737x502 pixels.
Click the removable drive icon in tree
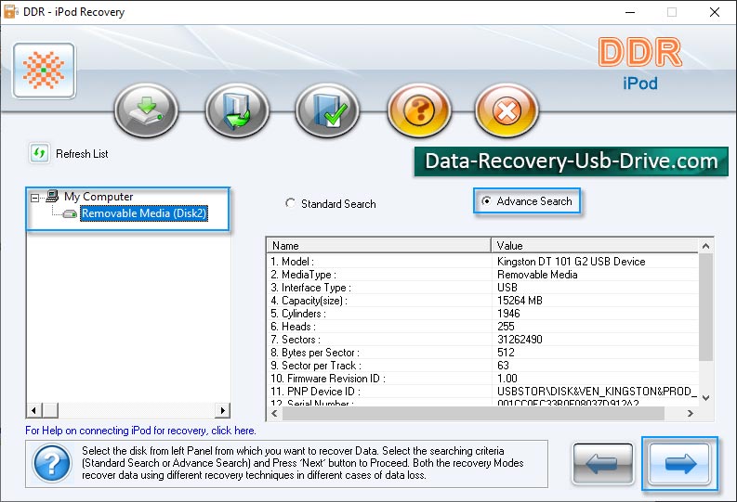pos(70,214)
